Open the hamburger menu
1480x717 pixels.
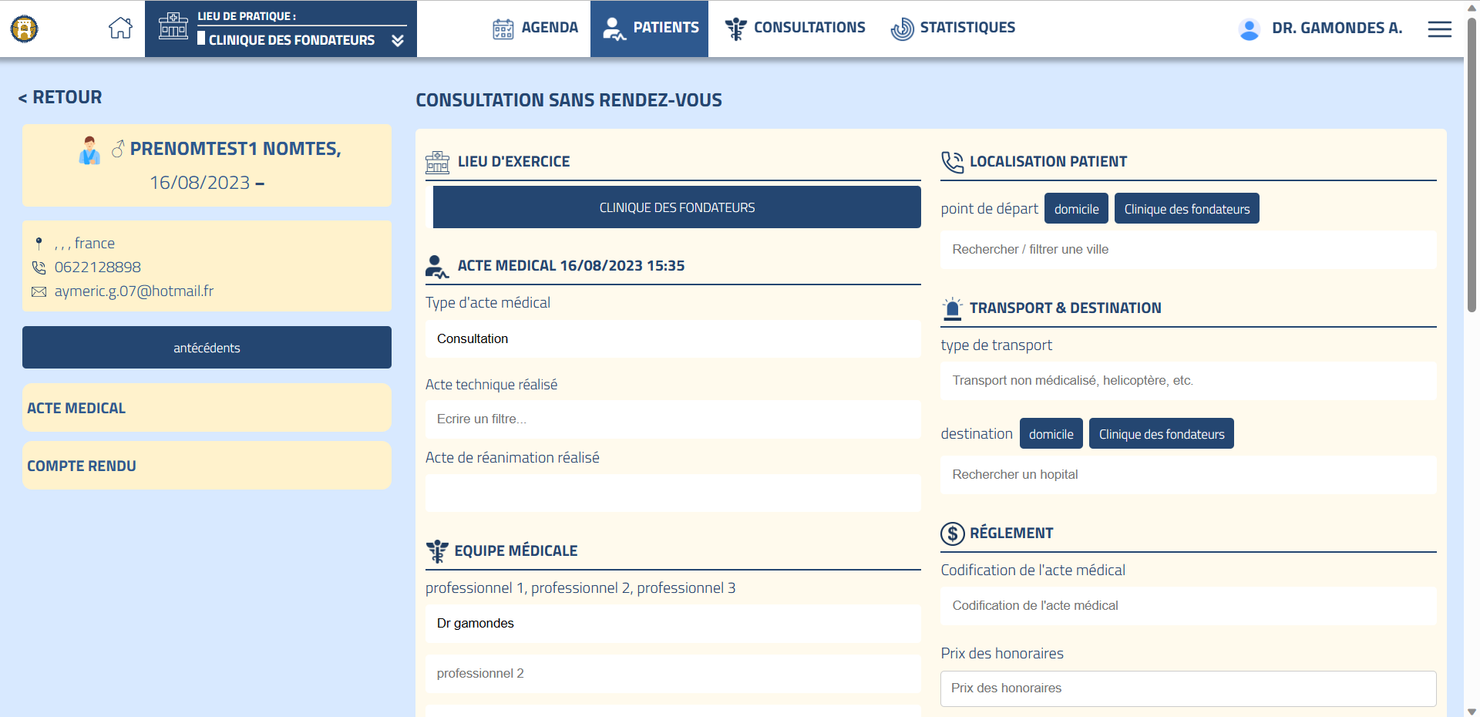1439,29
